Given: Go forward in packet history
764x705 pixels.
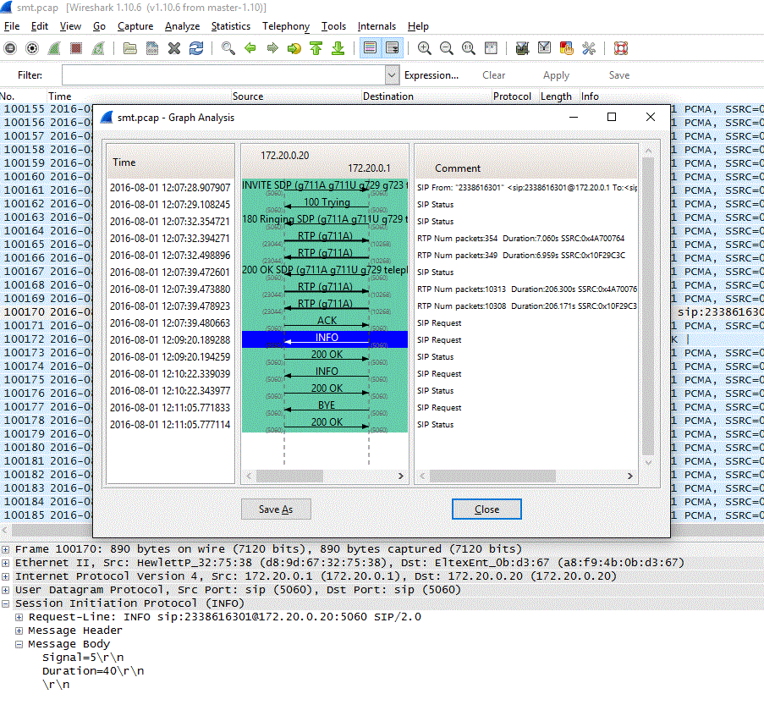Looking at the screenshot, I should click(272, 48).
